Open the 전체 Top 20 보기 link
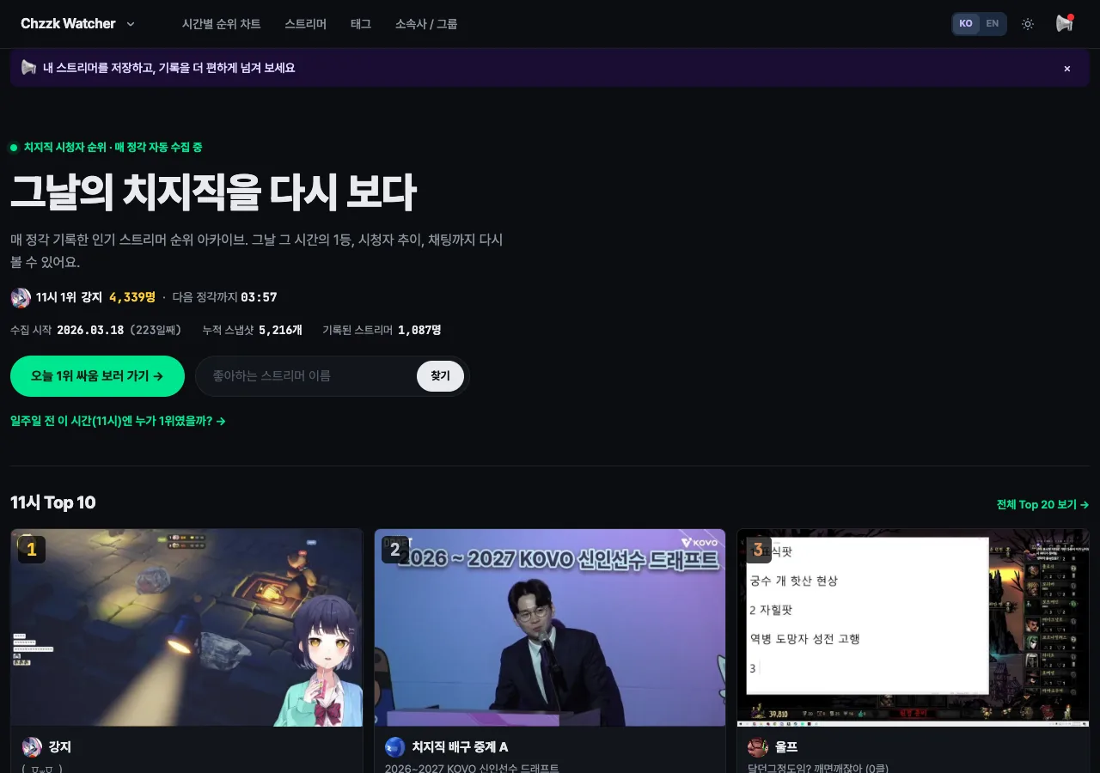This screenshot has width=1100, height=773. point(1042,504)
